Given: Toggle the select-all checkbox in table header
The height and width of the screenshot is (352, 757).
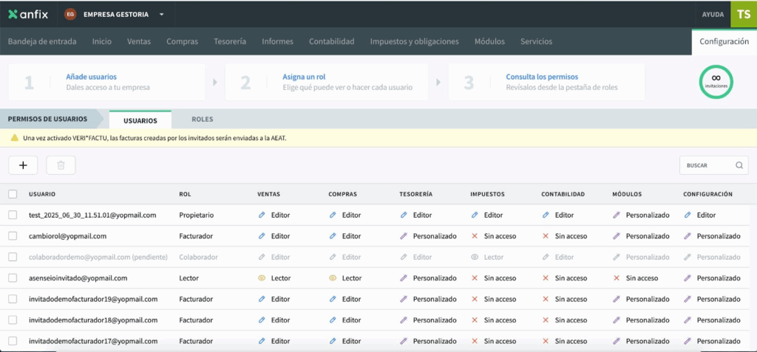Looking at the screenshot, I should 13,194.
